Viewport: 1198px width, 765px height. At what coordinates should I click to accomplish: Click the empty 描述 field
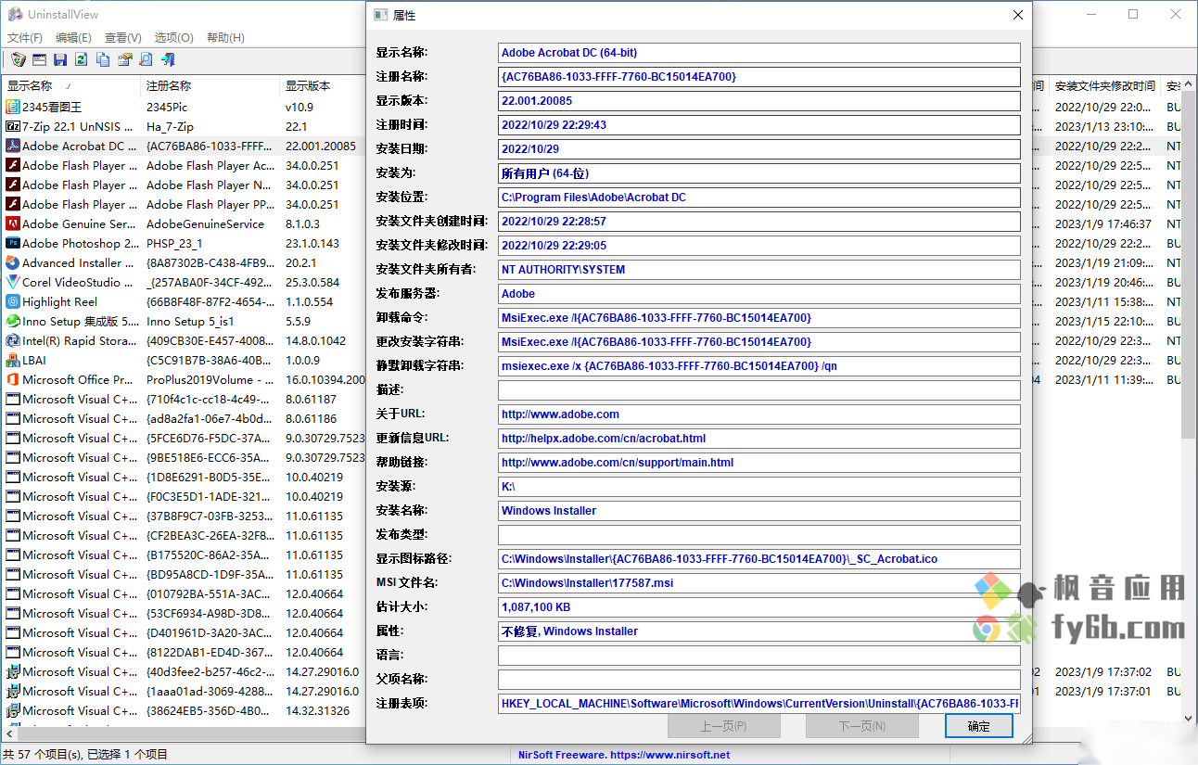758,390
